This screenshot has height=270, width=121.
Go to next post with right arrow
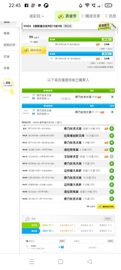click(x=65, y=247)
